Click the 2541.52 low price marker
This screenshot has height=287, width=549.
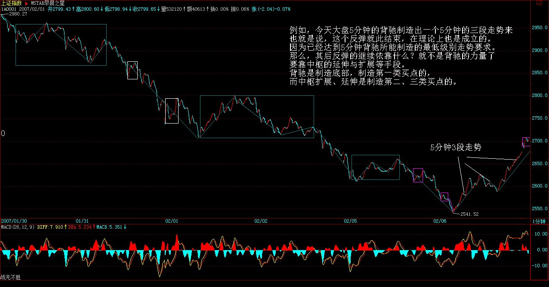point(469,214)
